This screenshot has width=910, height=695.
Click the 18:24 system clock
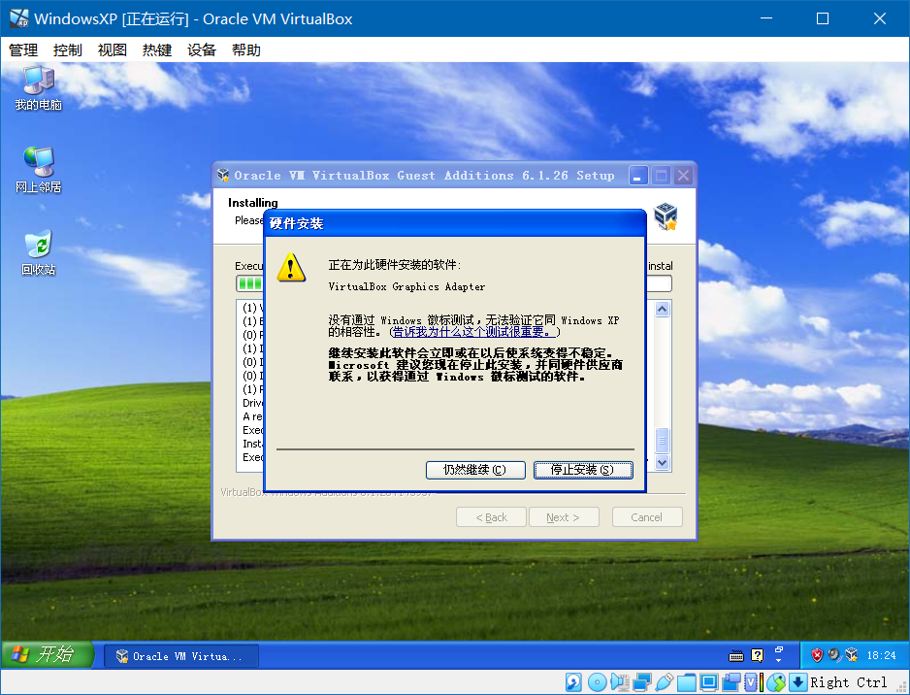881,655
